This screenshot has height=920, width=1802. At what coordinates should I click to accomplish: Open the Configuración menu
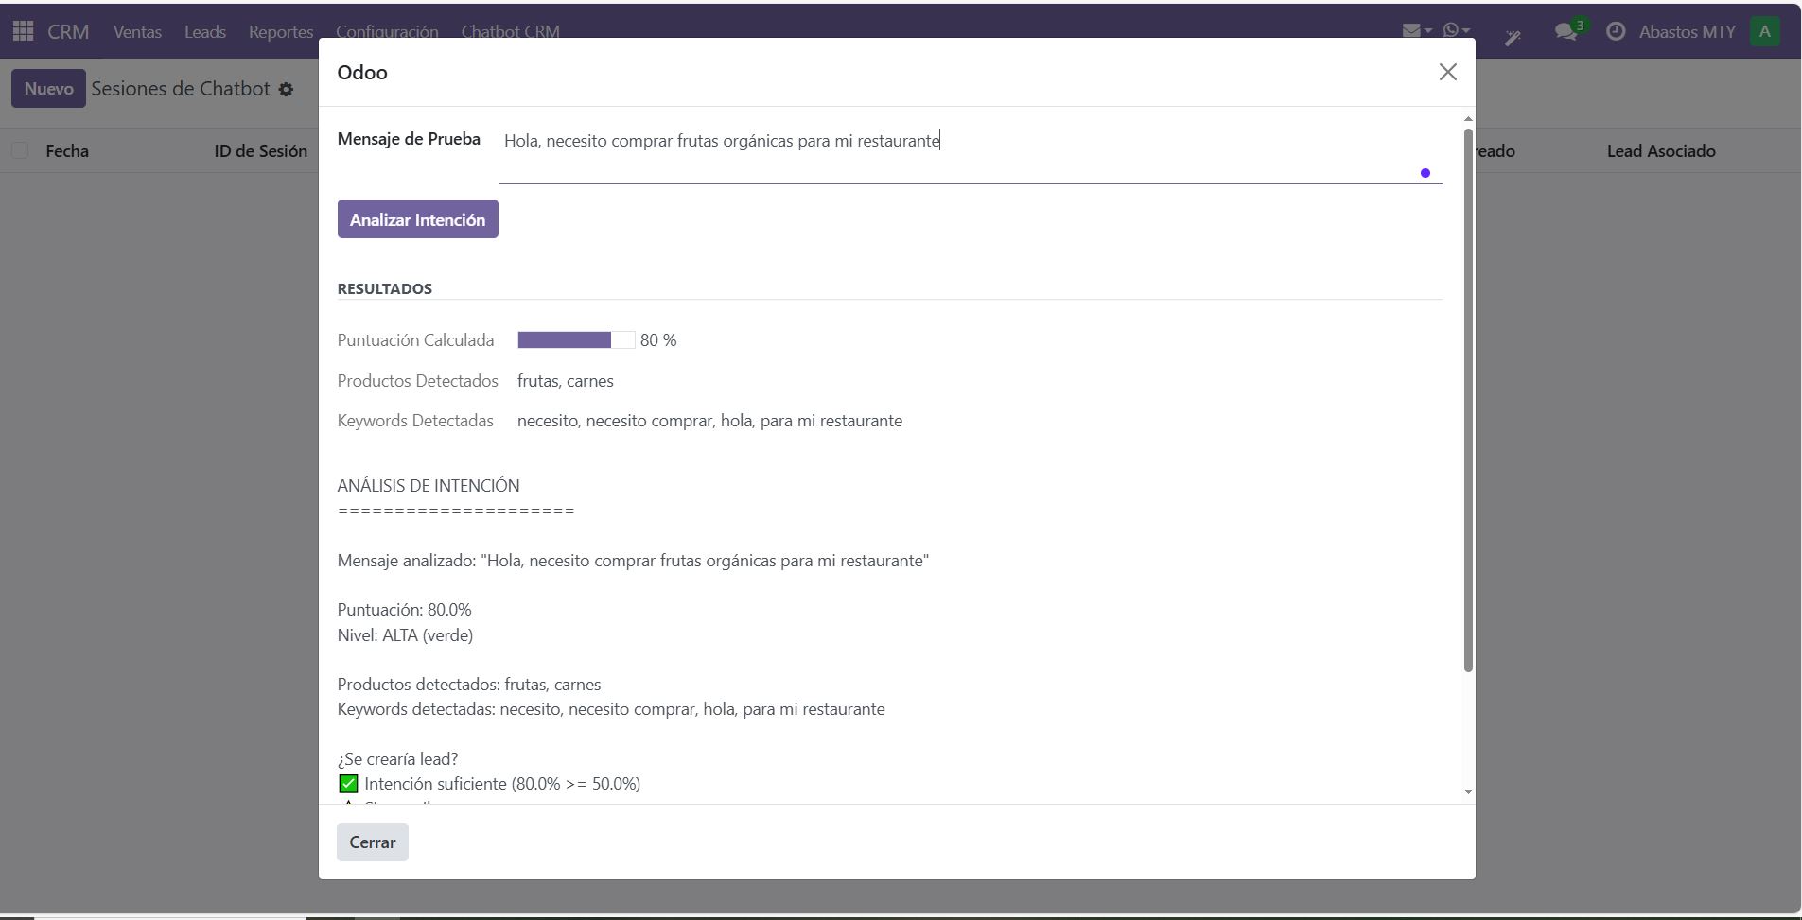(387, 30)
